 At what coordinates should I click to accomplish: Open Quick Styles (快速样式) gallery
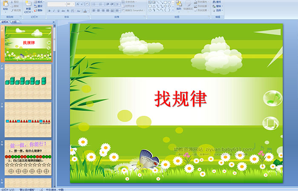(188, 6)
